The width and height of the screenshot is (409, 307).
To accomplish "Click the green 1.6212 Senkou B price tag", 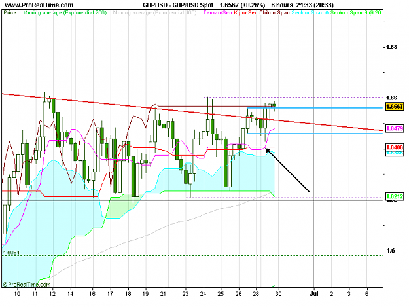I will pos(395,196).
